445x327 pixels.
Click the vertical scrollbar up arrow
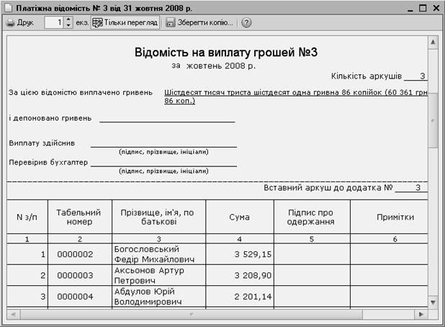click(x=433, y=42)
